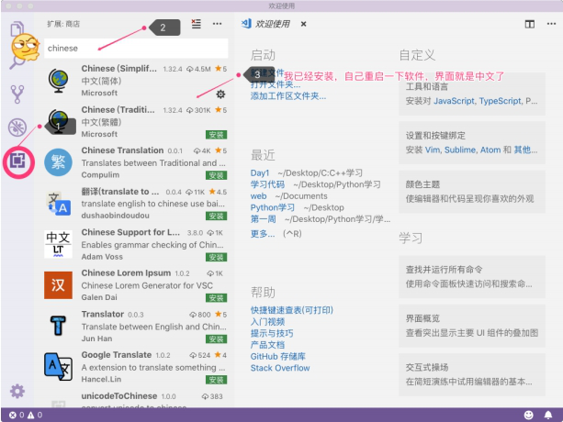The height and width of the screenshot is (422, 563).
Task: Open Extensions panel more actions menu
Action: click(218, 24)
